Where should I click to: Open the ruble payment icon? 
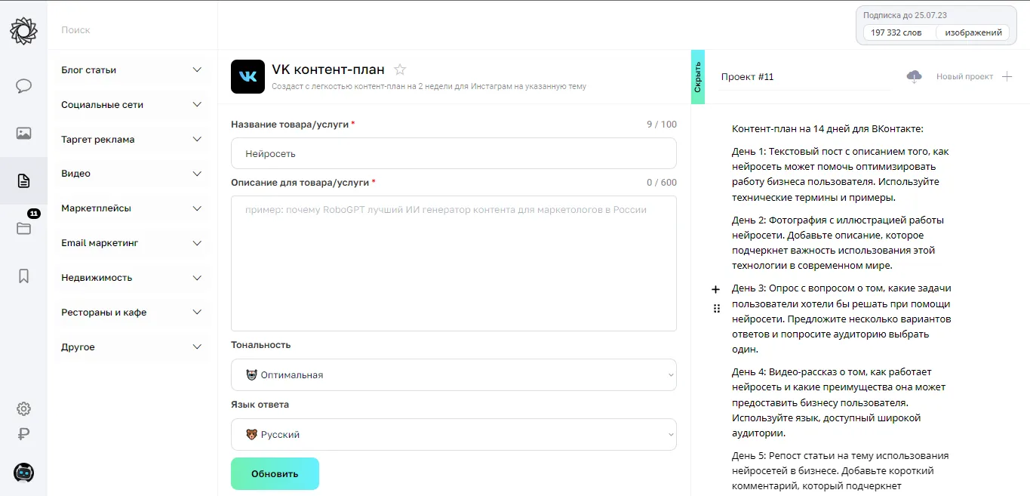tap(23, 434)
